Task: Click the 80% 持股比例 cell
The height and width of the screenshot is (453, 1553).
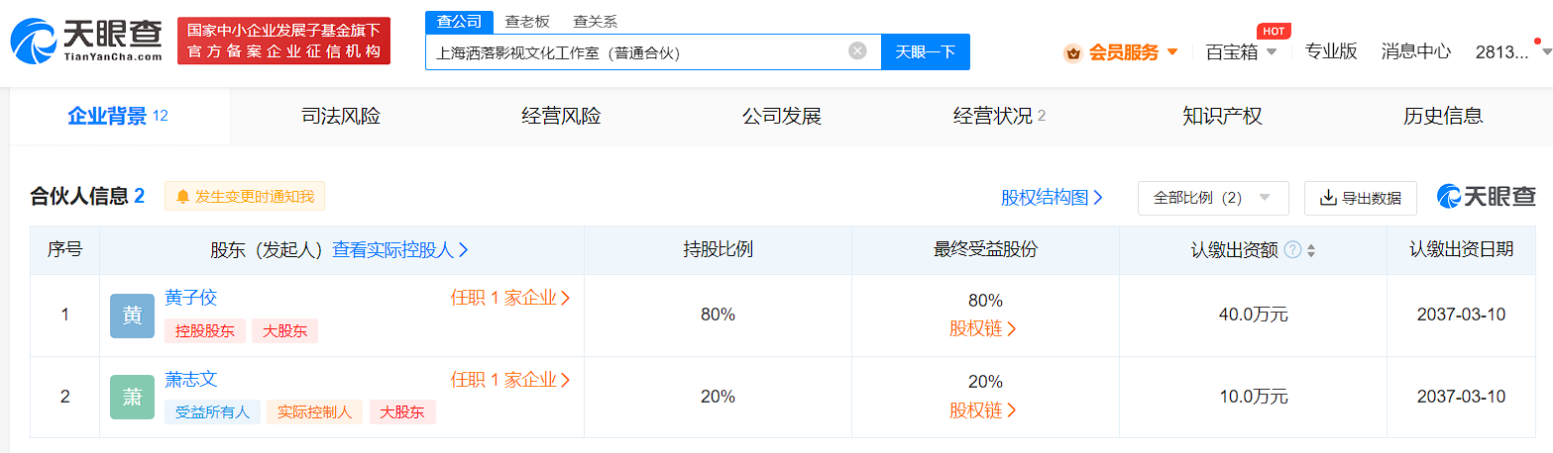Action: point(718,316)
